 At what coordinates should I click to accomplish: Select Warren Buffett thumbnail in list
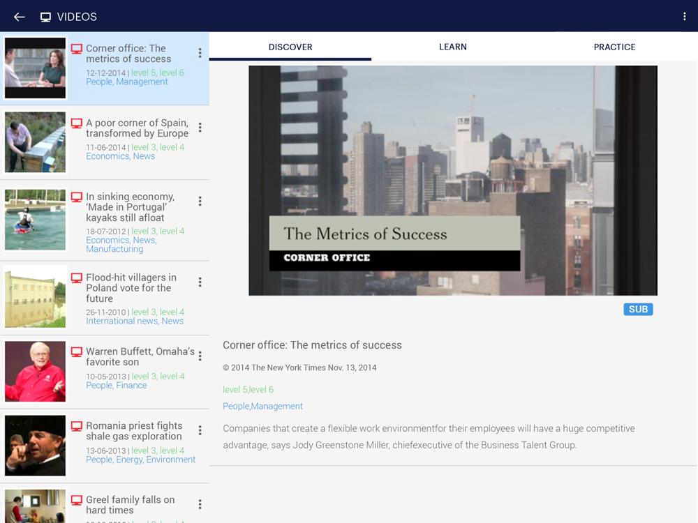pos(35,371)
